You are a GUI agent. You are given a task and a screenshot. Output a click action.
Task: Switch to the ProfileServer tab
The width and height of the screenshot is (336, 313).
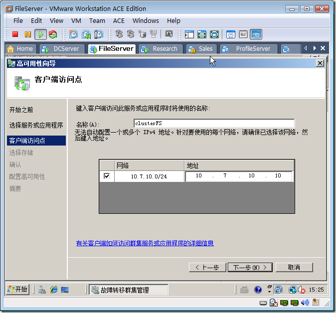pos(249,49)
